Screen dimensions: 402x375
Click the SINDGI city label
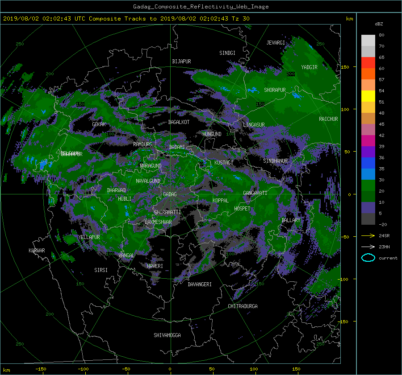click(227, 53)
